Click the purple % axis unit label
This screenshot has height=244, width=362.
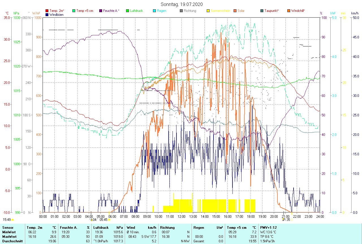point(321,13)
